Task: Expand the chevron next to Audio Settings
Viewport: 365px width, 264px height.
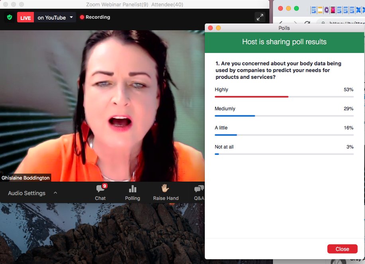Action: (x=55, y=193)
